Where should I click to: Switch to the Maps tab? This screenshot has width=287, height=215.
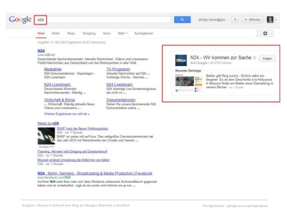click(71, 33)
